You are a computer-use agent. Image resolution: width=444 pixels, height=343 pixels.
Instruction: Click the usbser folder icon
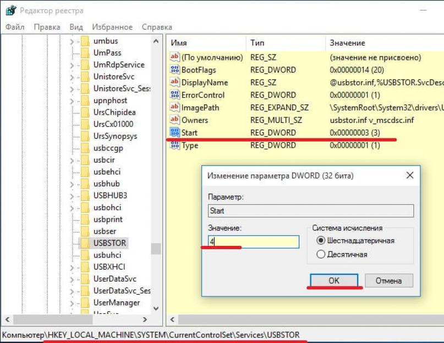pos(85,231)
